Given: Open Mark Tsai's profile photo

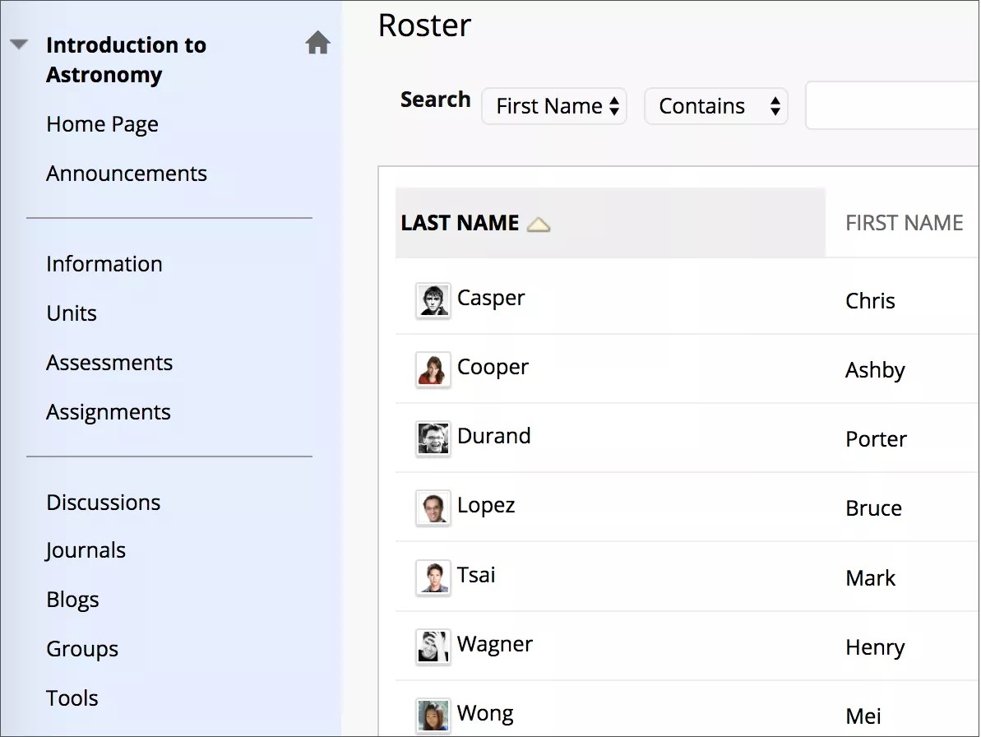Looking at the screenshot, I should pos(433,577).
